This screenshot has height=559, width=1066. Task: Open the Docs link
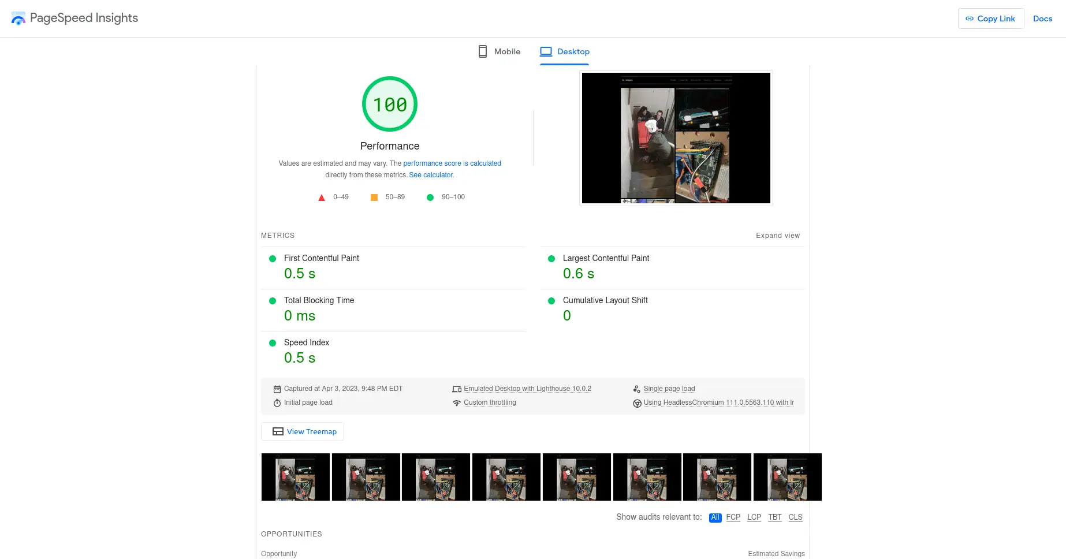coord(1042,18)
